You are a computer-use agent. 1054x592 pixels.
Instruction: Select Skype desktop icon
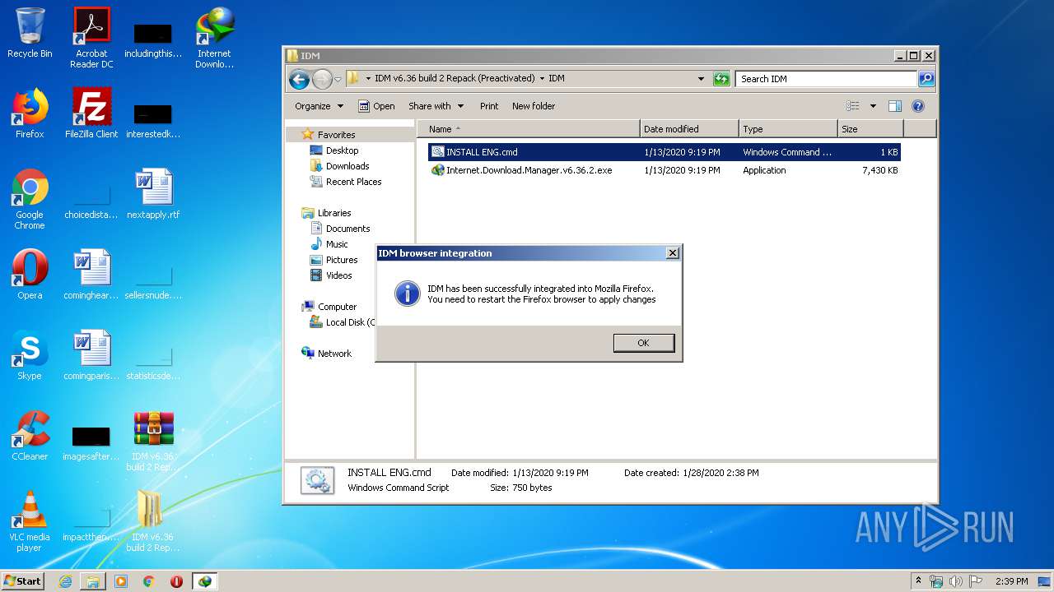(30, 355)
